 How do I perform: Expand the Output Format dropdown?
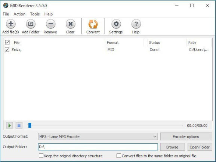click(x=98, y=137)
